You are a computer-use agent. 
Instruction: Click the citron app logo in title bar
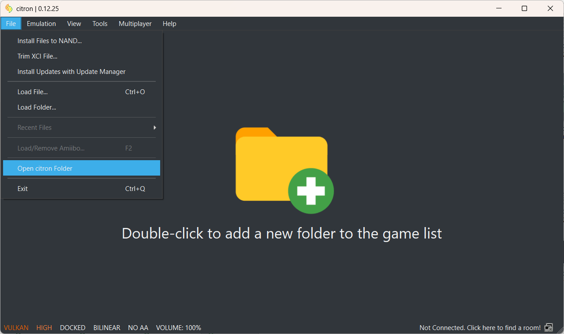pos(9,8)
